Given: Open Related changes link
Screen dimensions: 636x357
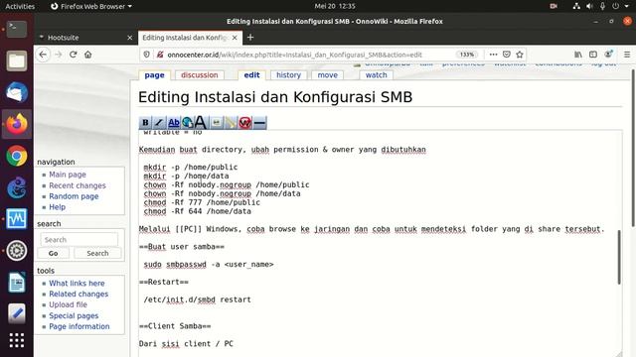Looking at the screenshot, I should pyautogui.click(x=79, y=295).
